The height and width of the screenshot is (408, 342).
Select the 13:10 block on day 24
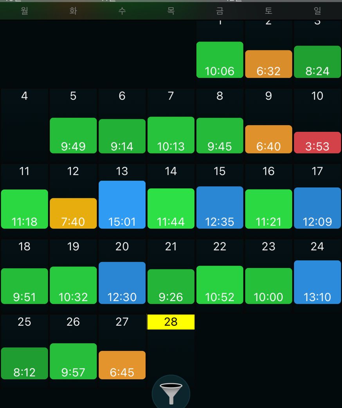coord(317,282)
